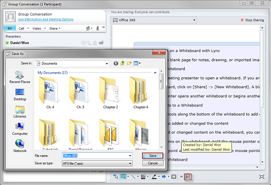Open the File name history dropdown

(130, 156)
